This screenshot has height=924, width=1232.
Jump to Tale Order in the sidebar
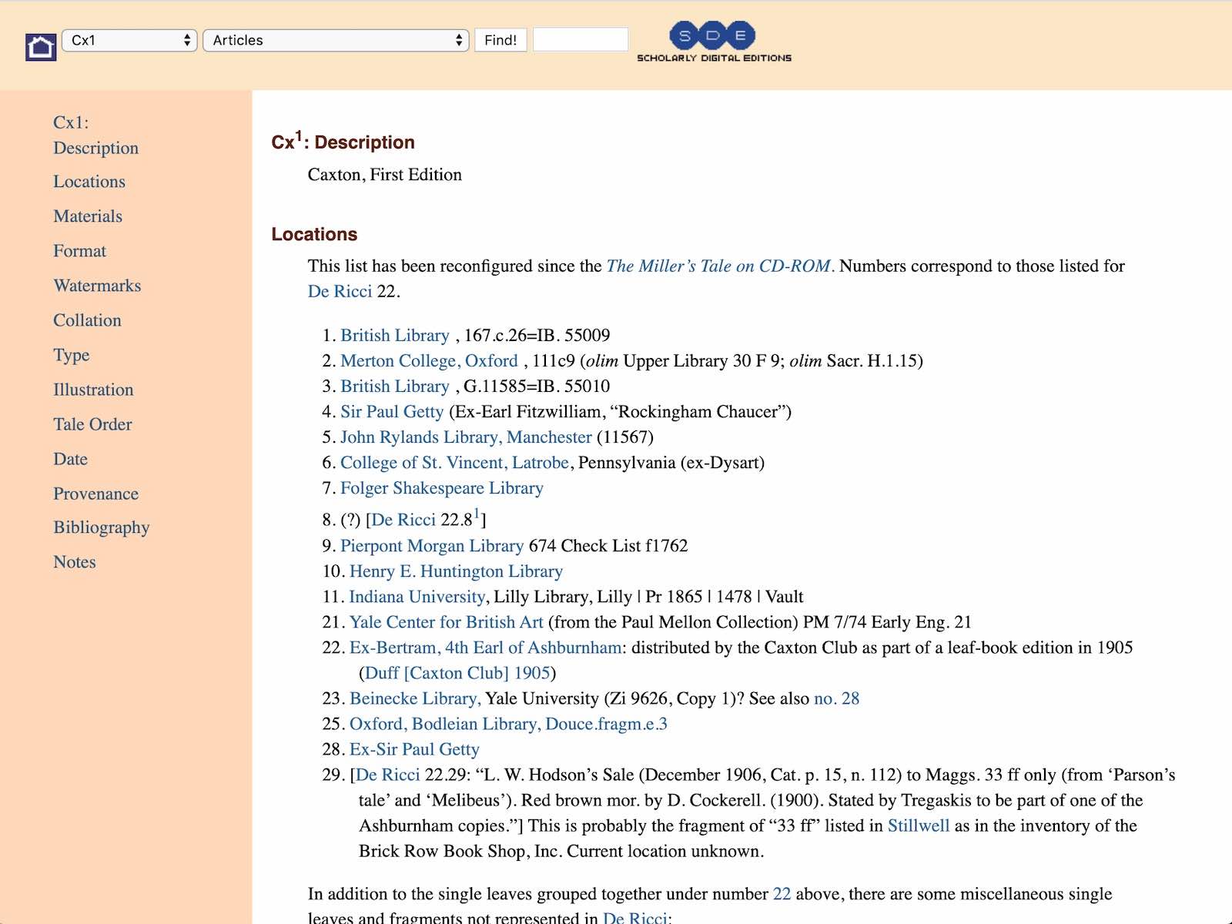[x=92, y=424]
